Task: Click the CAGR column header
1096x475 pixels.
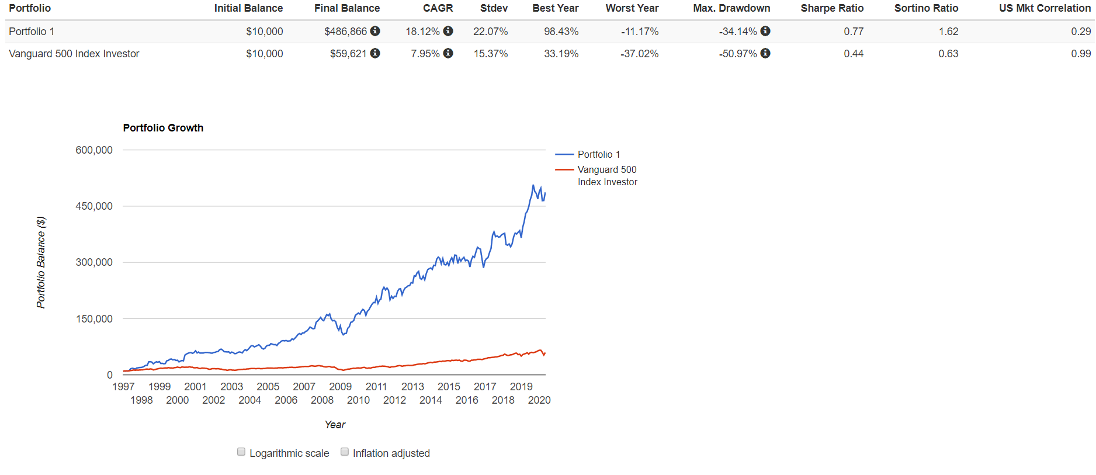Action: tap(438, 8)
